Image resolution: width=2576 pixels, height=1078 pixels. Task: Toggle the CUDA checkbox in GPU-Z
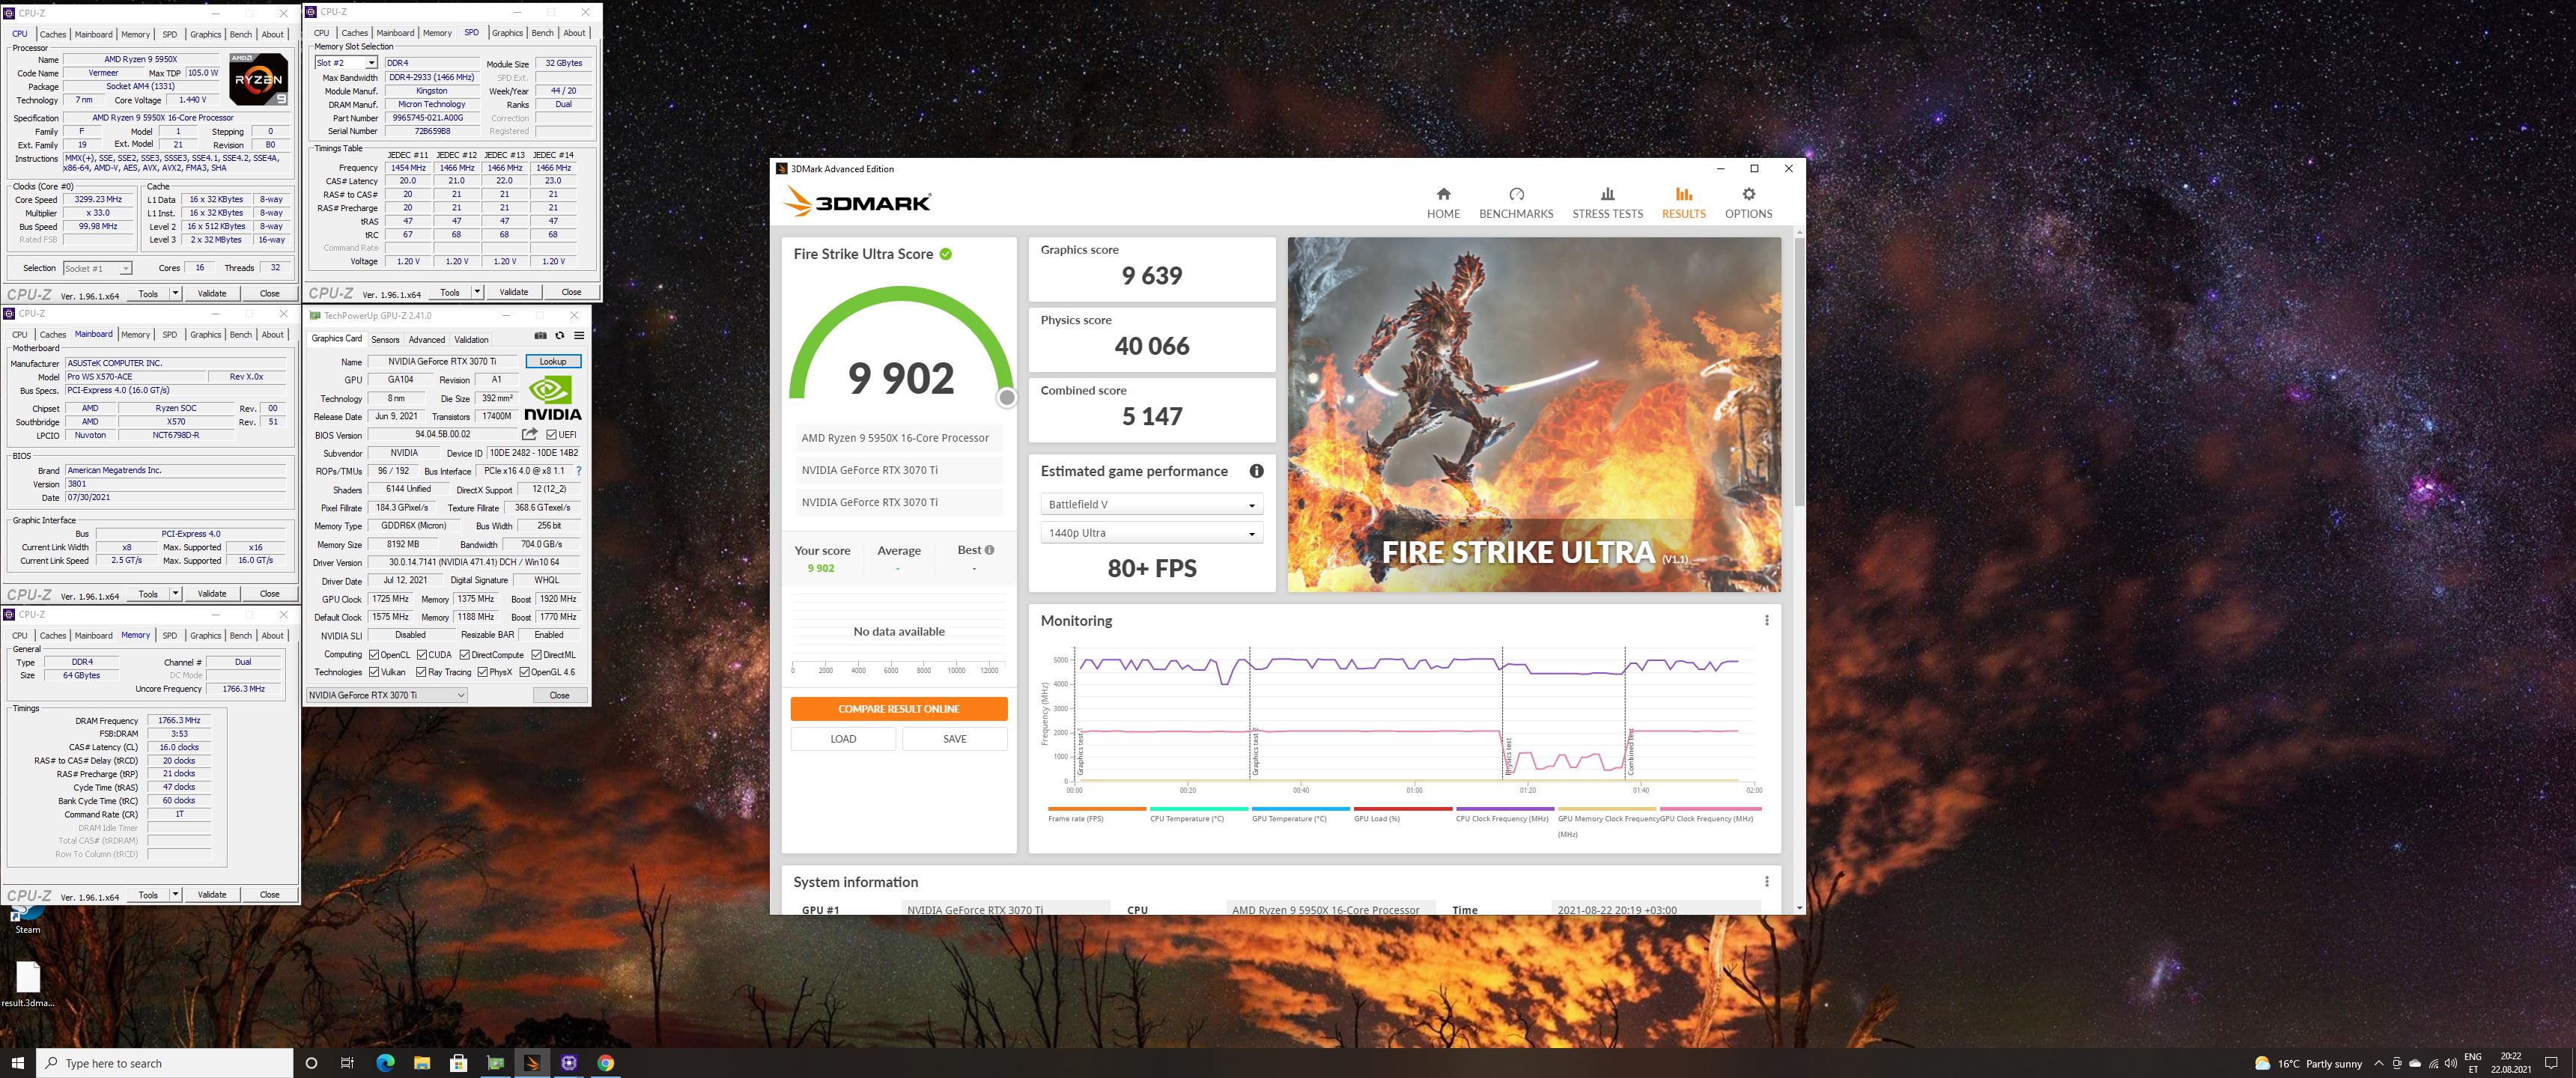pos(422,655)
